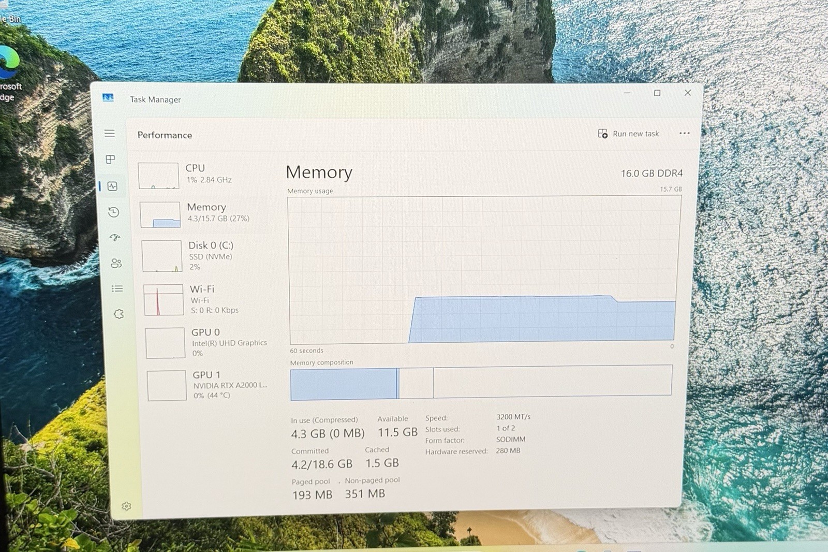Select the Performance page icon
The width and height of the screenshot is (828, 552).
coord(112,186)
